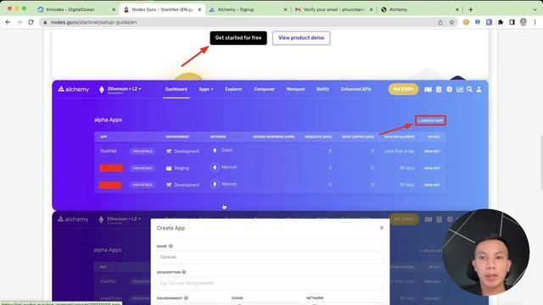
Task: Open the Mempool menu item
Action: point(295,89)
